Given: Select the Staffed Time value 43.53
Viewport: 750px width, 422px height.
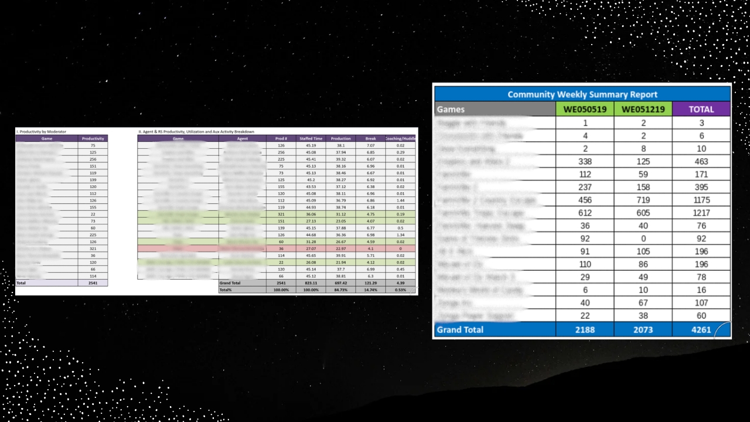Looking at the screenshot, I should pyautogui.click(x=311, y=187).
